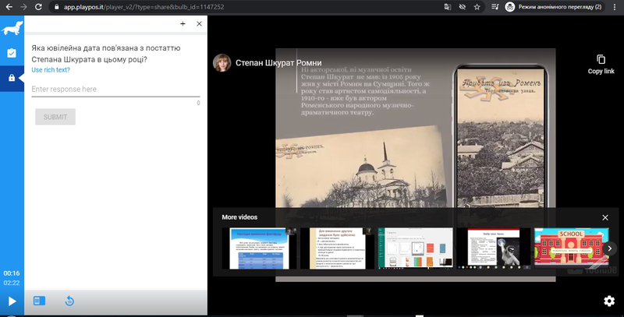
Task: Toggle the side panel layout icon
Action: click(x=40, y=301)
